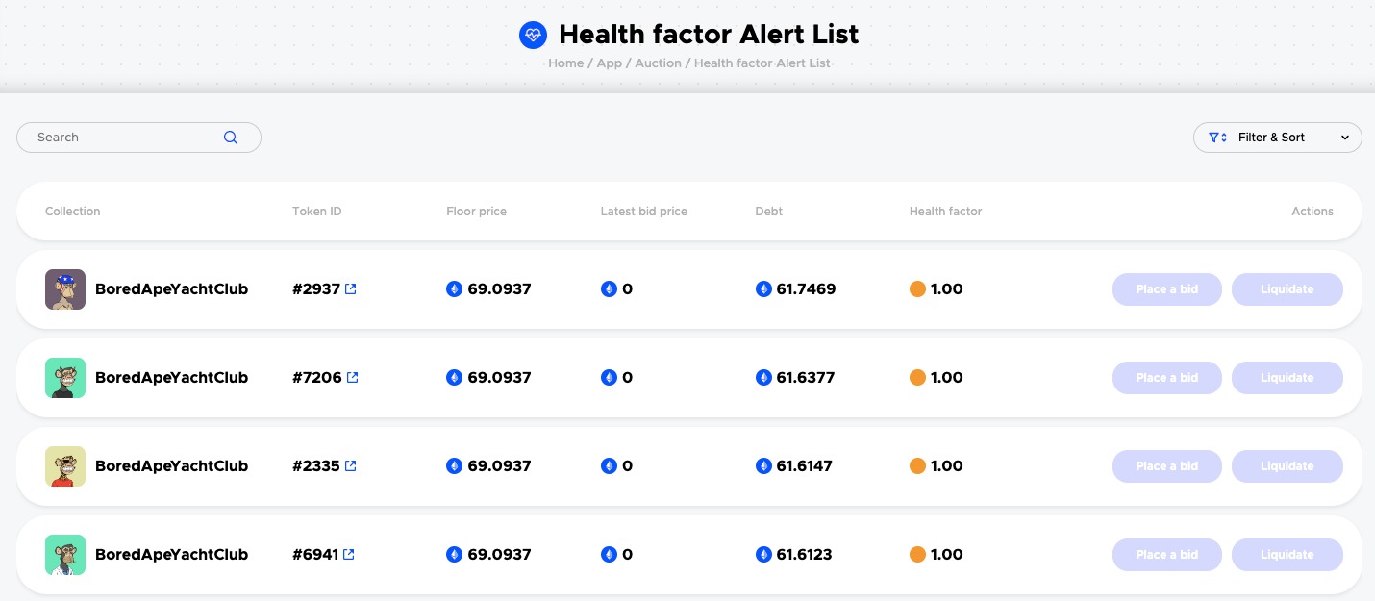The image size is (1375, 601).
Task: Click the orange health factor dot for #2937
Action: (917, 288)
